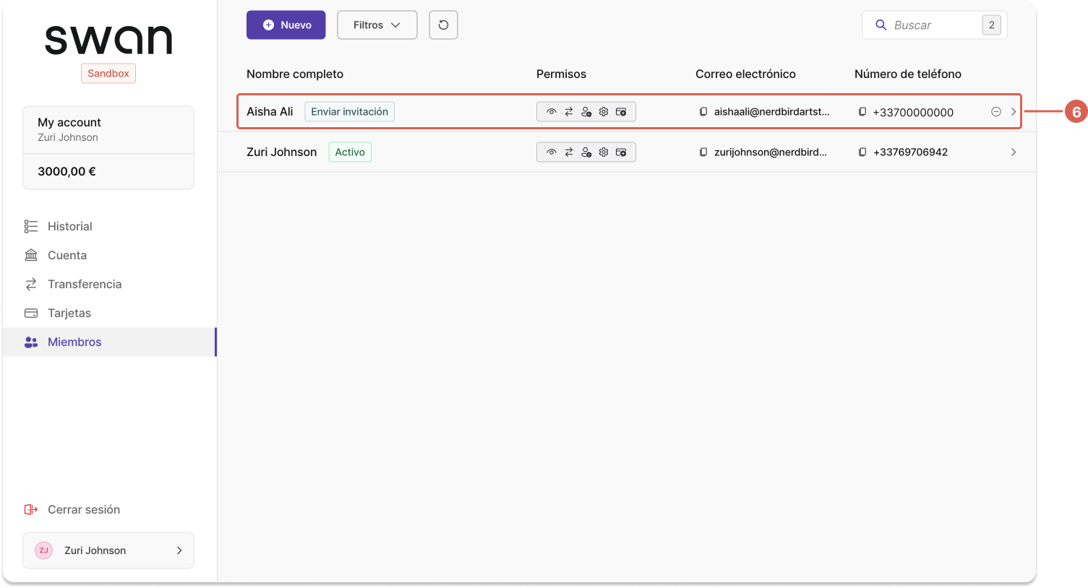Image resolution: width=1088 pixels, height=588 pixels.
Task: Toggle the transfer permission for Zuri Johnson
Action: pyautogui.click(x=569, y=152)
